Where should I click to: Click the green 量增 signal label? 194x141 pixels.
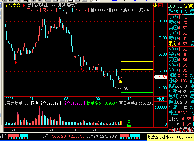tap(129, 124)
